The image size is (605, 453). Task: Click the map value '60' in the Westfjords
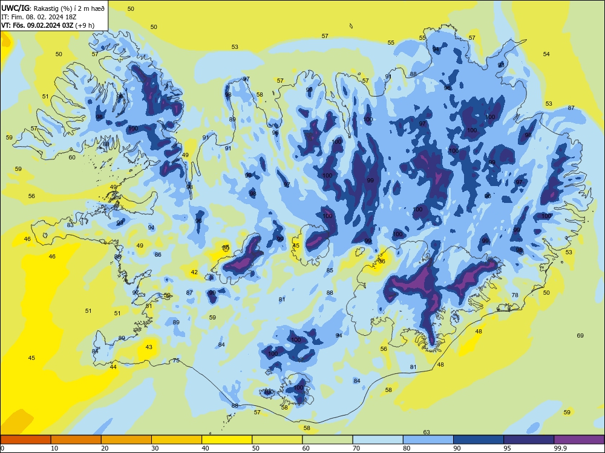pos(72,157)
